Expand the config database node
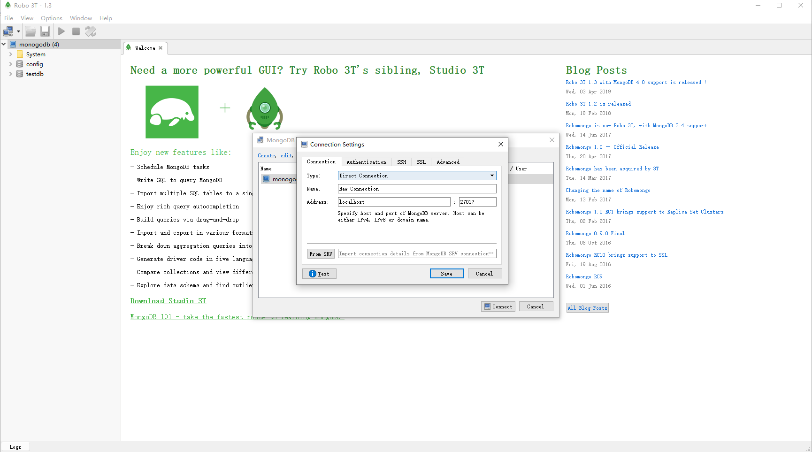 [10, 64]
